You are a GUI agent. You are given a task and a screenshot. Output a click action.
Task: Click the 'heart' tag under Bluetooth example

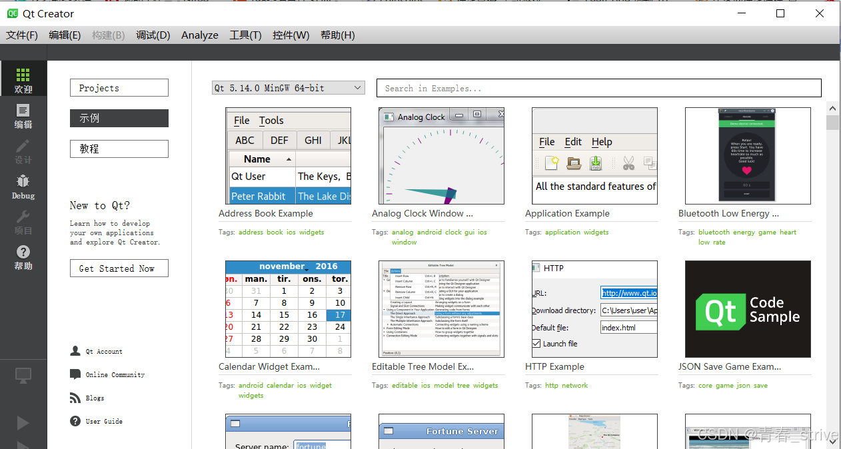[x=788, y=232]
